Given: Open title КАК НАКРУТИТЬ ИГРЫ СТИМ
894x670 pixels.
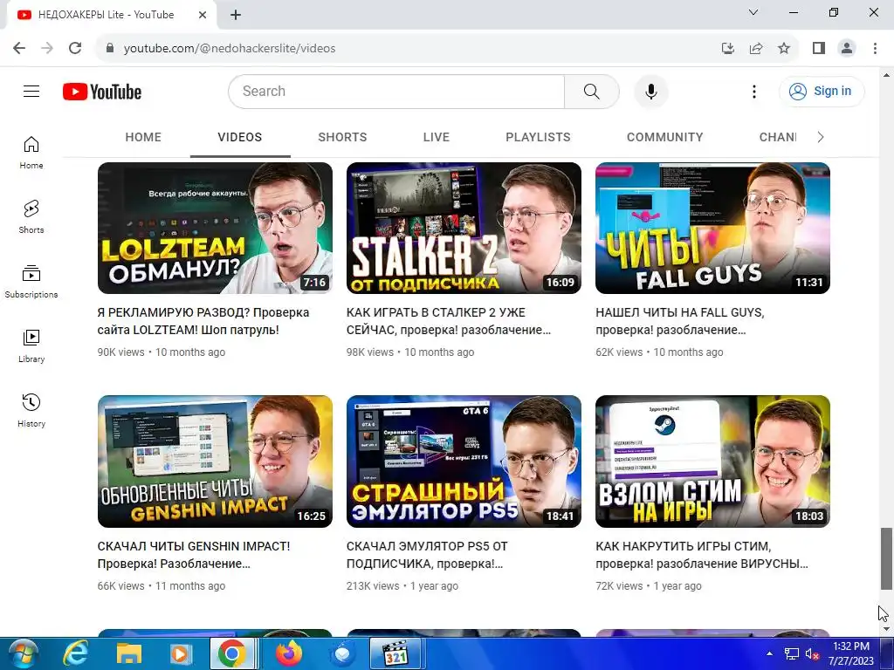Looking at the screenshot, I should tap(702, 555).
